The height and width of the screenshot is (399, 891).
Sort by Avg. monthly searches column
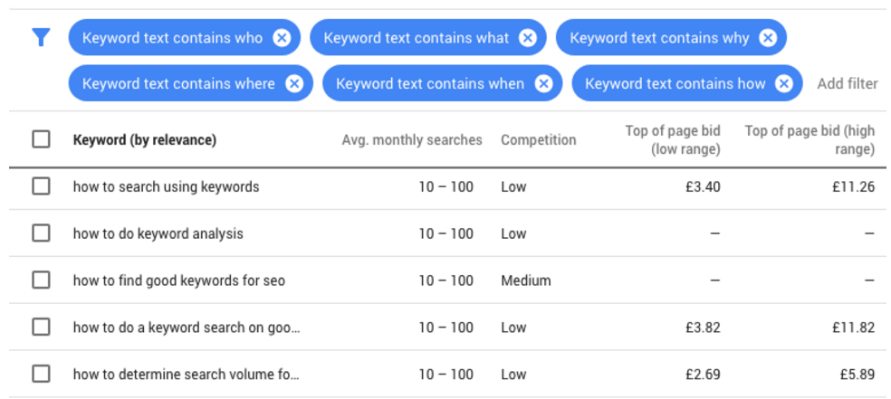pyautogui.click(x=412, y=140)
